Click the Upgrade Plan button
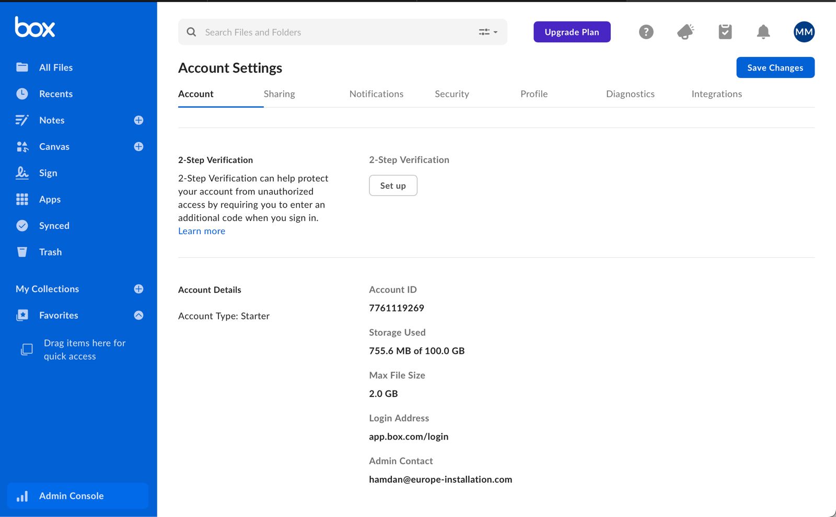Viewport: 836px width, 517px height. click(x=572, y=32)
